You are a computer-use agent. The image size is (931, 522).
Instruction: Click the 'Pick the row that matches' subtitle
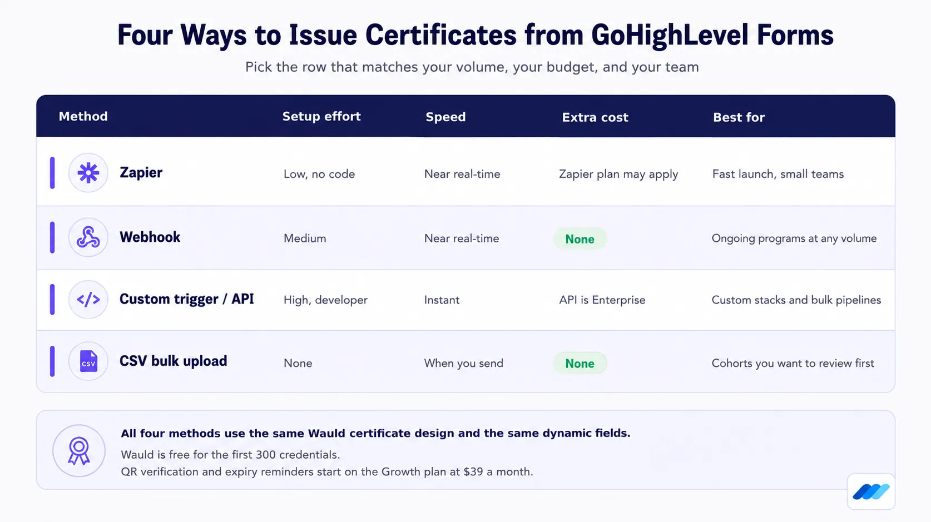[472, 67]
